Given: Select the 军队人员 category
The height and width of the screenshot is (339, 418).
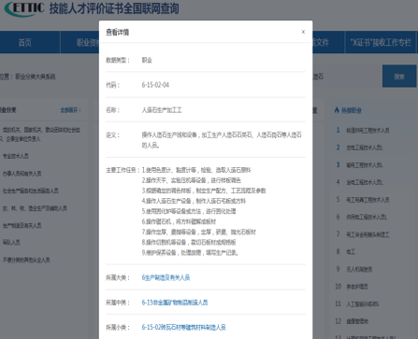Looking at the screenshot, I should click(x=11, y=242).
